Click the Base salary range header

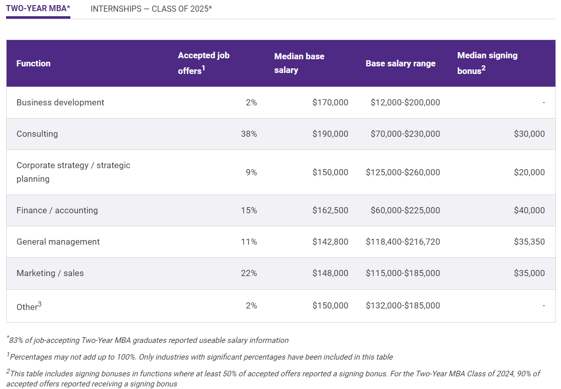coord(400,63)
